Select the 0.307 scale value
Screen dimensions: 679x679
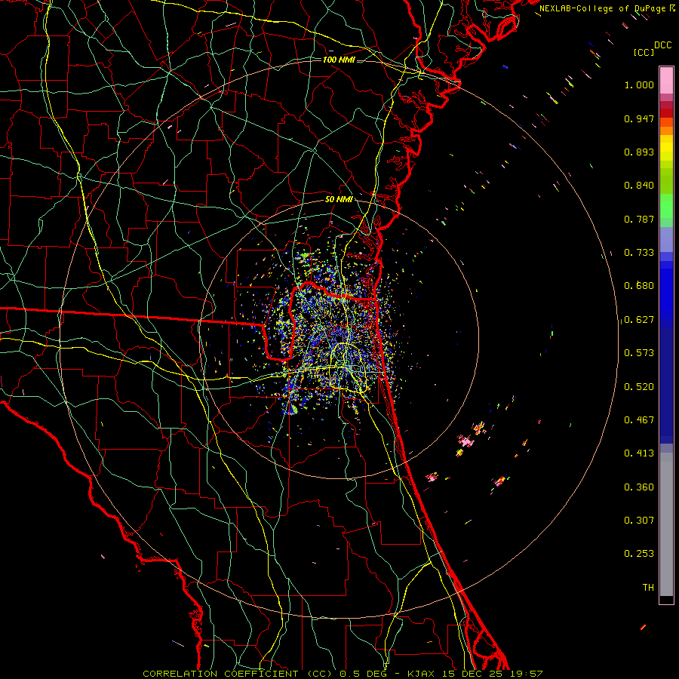pyautogui.click(x=639, y=521)
